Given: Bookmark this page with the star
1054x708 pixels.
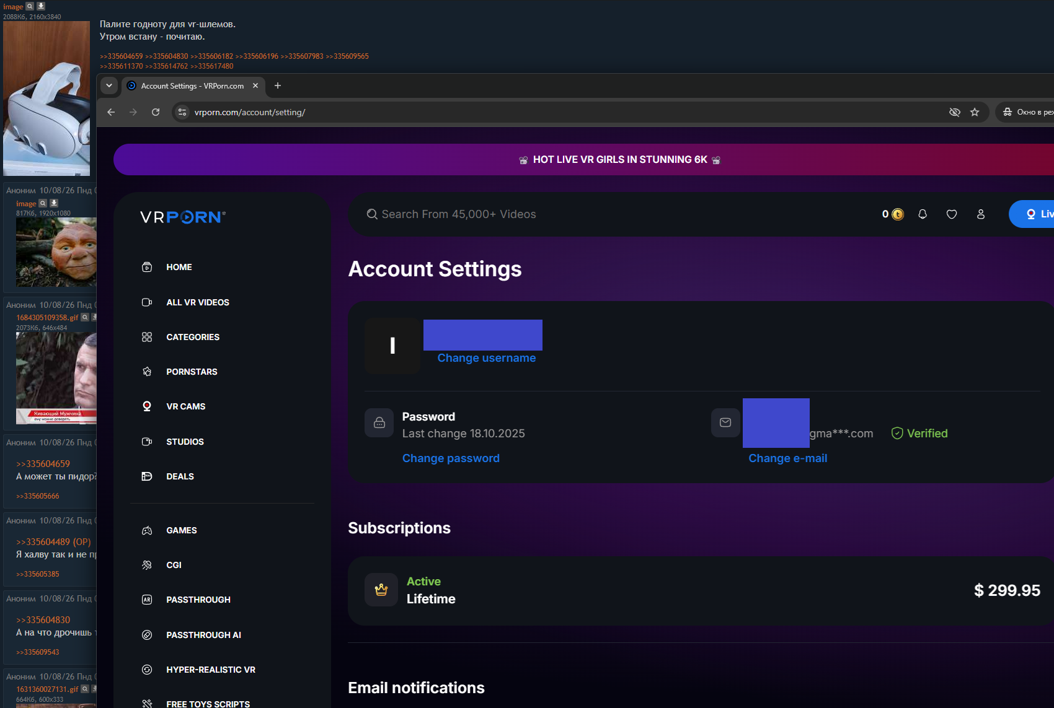Looking at the screenshot, I should (x=975, y=112).
